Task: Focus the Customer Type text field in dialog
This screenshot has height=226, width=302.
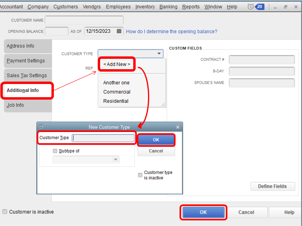Action: [103, 138]
